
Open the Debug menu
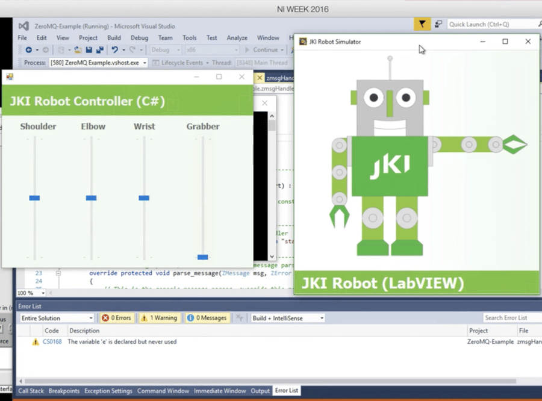[139, 37]
